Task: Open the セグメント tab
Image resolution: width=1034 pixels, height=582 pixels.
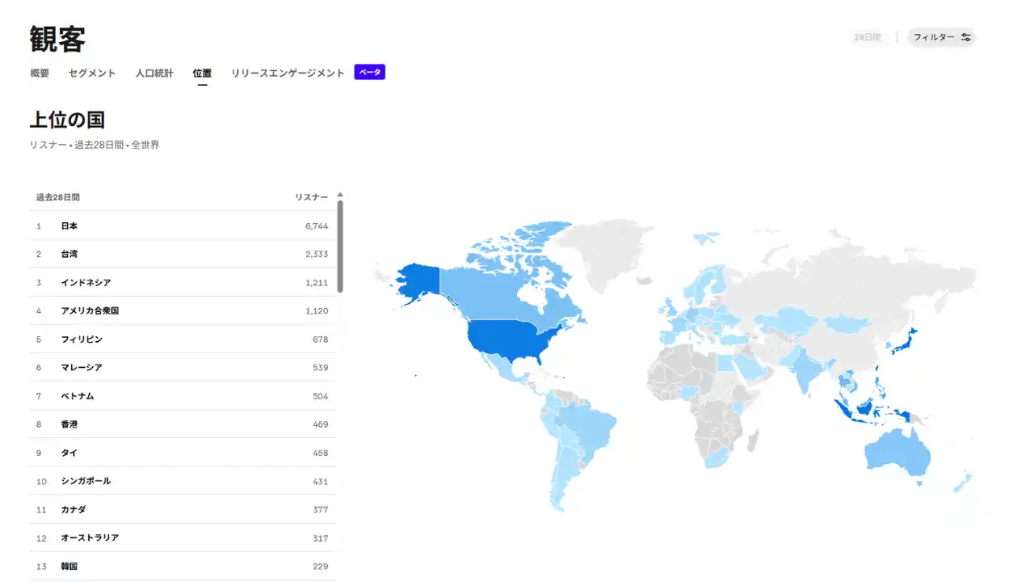Action: pos(92,73)
